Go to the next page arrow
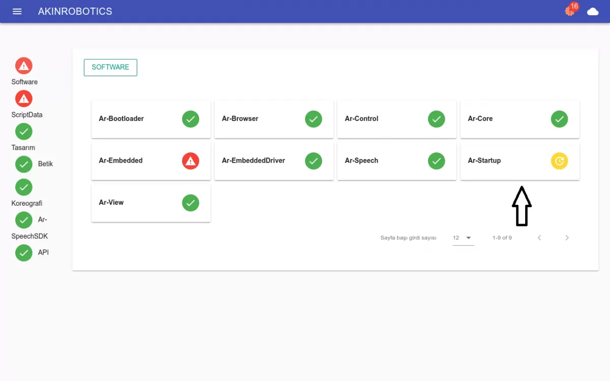This screenshot has height=381, width=610. pyautogui.click(x=567, y=238)
